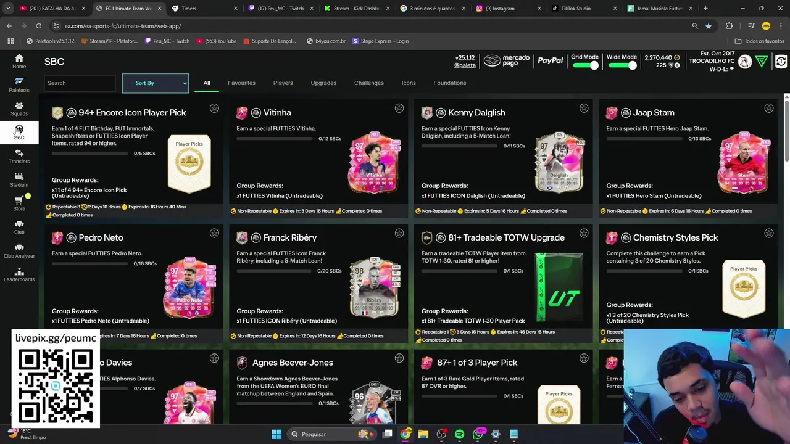Click the PayPal logo
Image resolution: width=790 pixels, height=444 pixels.
tap(551, 60)
